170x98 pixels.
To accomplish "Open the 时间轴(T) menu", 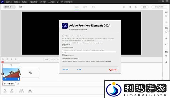I will (x=34, y=2).
